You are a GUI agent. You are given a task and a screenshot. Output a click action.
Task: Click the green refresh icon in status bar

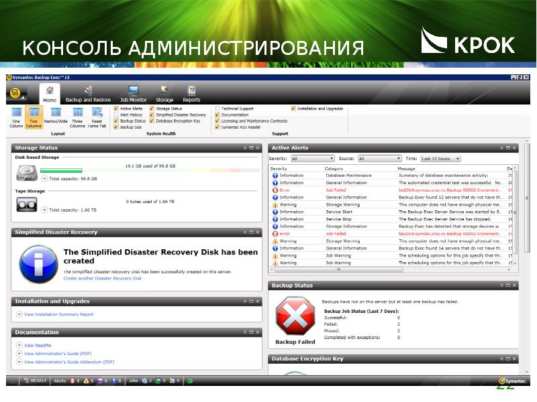190,381
